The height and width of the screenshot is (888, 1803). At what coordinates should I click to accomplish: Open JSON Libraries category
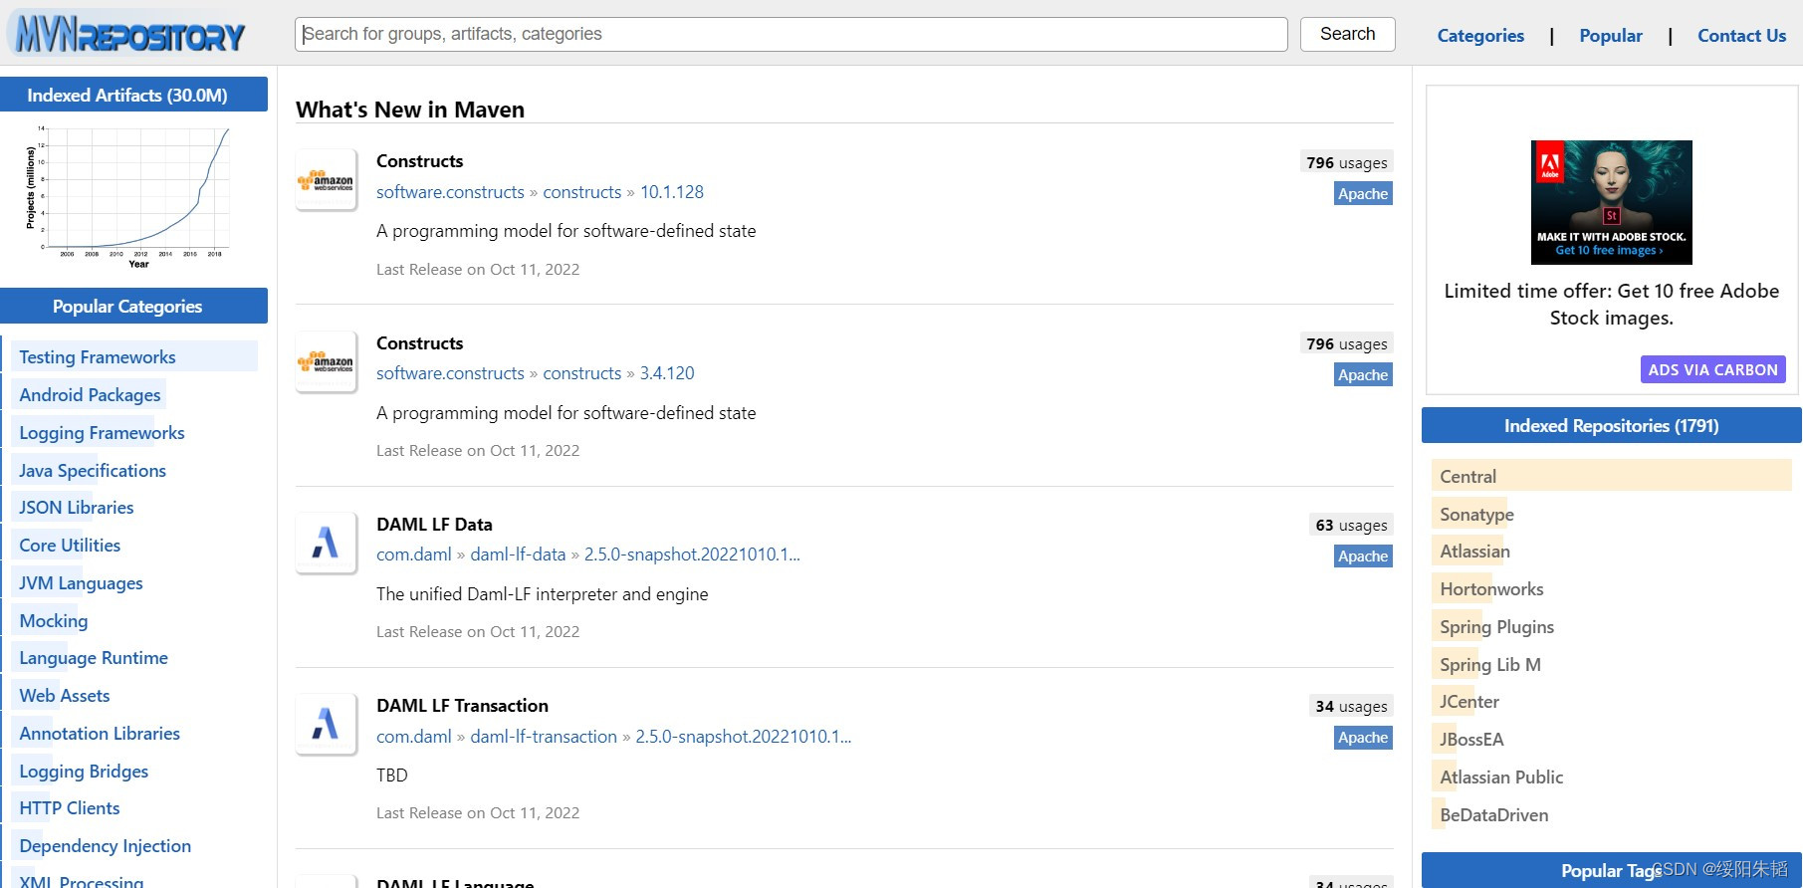click(x=76, y=508)
